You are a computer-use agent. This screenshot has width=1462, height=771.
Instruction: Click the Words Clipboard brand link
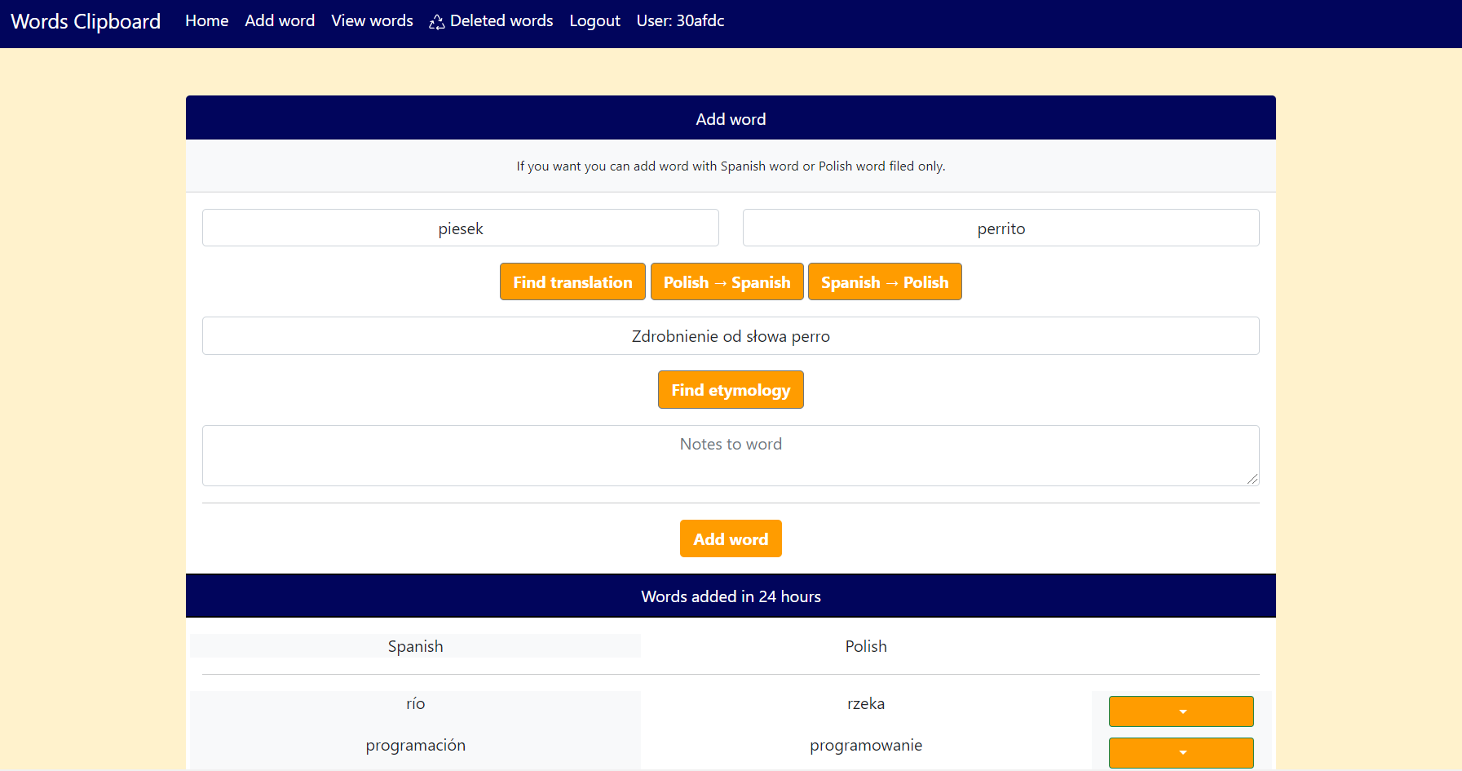click(x=86, y=21)
